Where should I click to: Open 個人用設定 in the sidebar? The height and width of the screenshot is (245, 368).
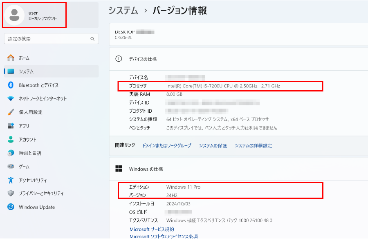52,112
